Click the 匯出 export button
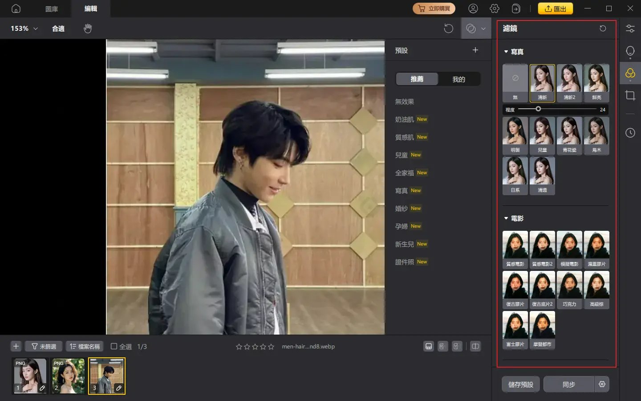Viewport: 641px width, 401px height. (x=555, y=8)
